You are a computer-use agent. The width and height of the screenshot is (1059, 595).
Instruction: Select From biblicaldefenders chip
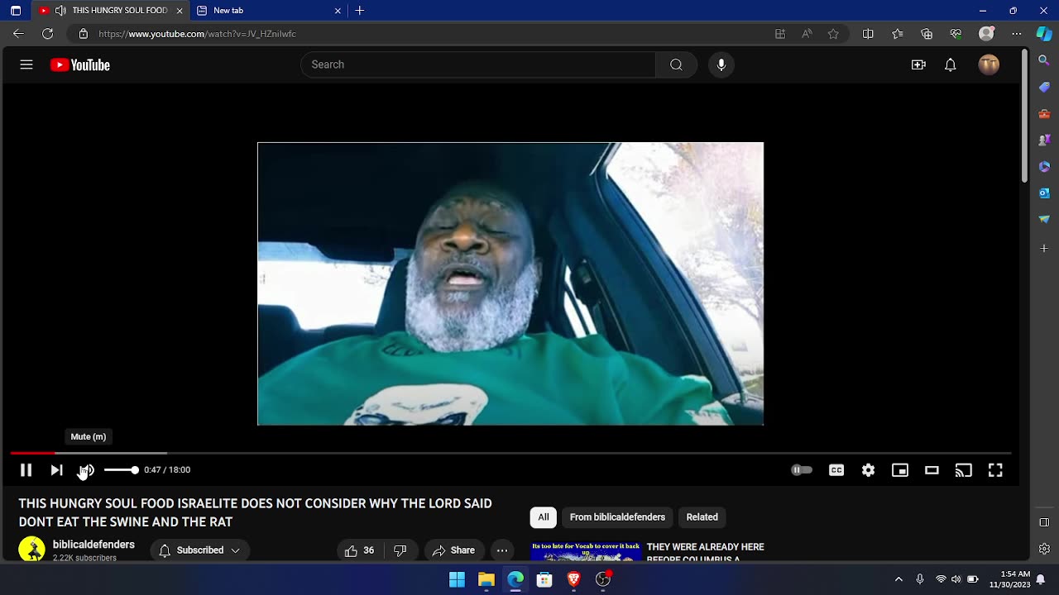pos(617,517)
